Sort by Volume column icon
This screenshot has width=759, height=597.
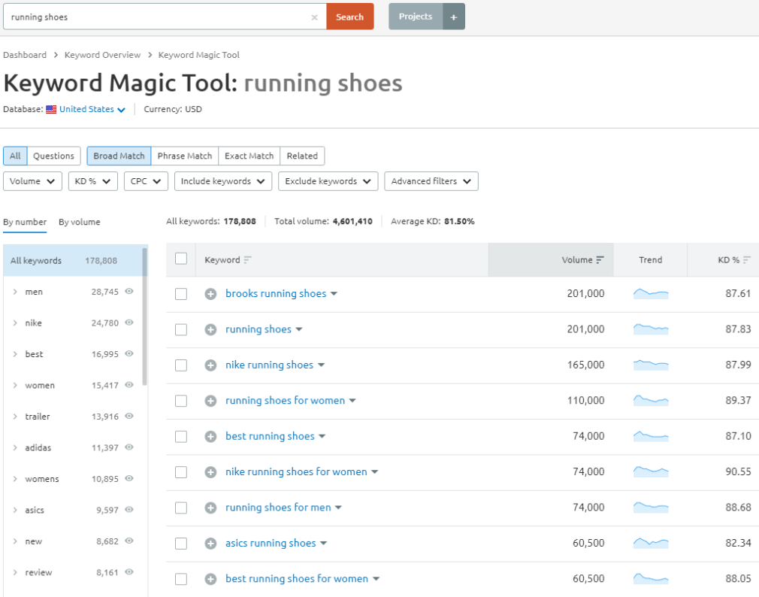600,260
